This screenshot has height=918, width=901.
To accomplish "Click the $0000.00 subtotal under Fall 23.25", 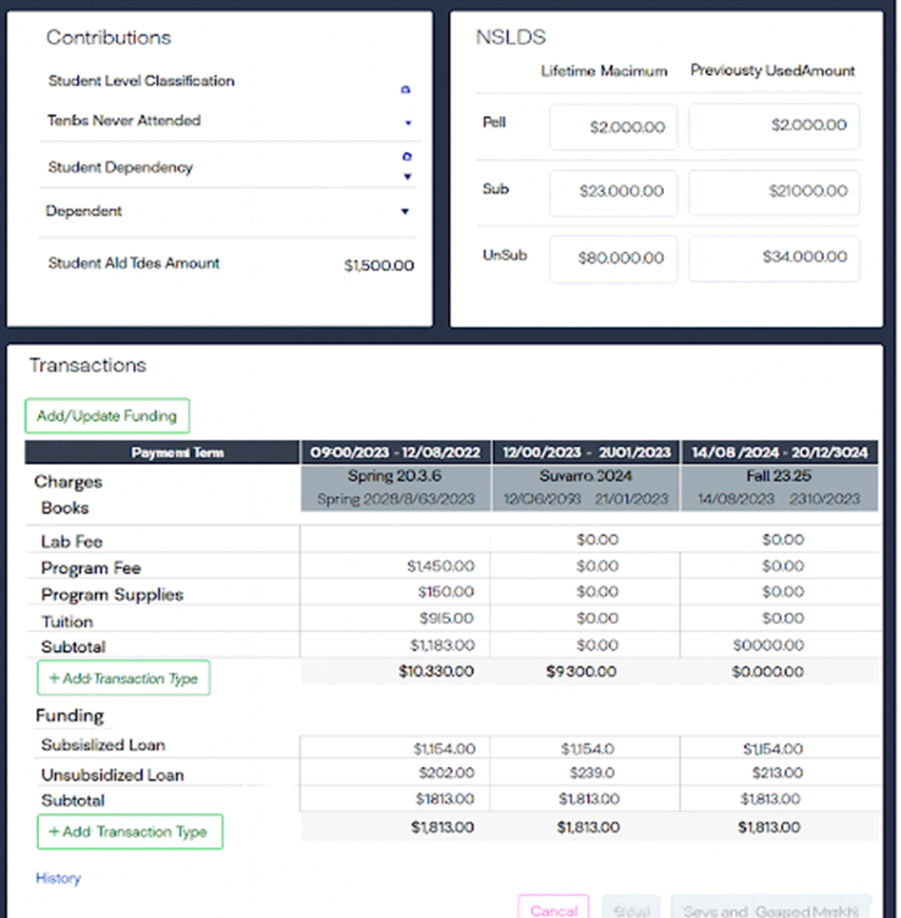I will [x=768, y=645].
